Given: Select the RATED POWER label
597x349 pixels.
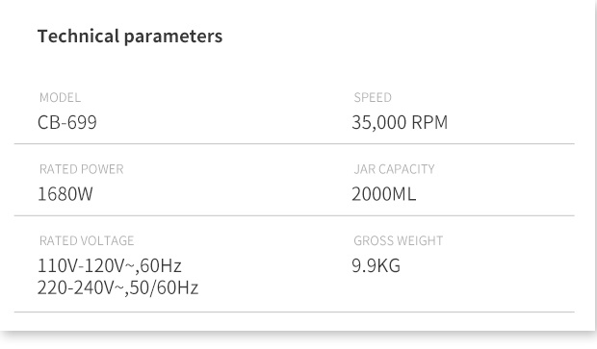Looking at the screenshot, I should click(x=82, y=169).
